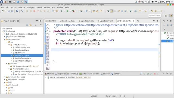Open the Debug button dropdown arrow

(x=64, y=11)
